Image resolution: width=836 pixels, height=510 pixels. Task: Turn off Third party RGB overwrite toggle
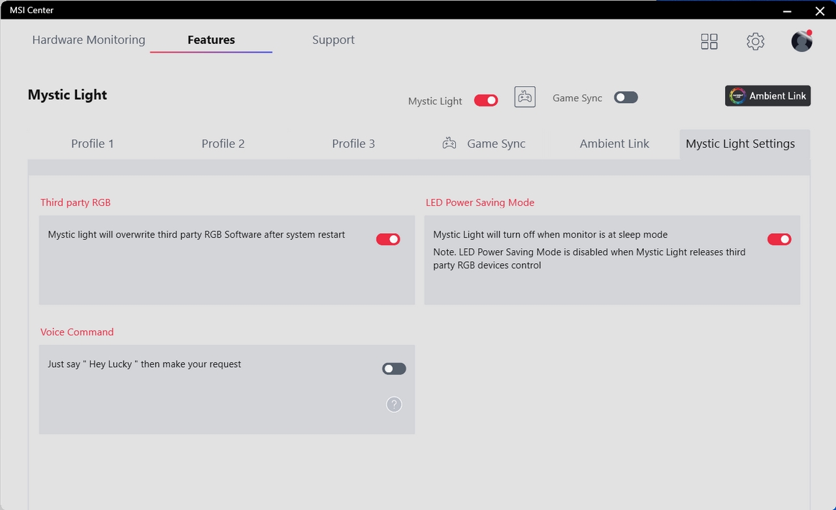coord(388,240)
